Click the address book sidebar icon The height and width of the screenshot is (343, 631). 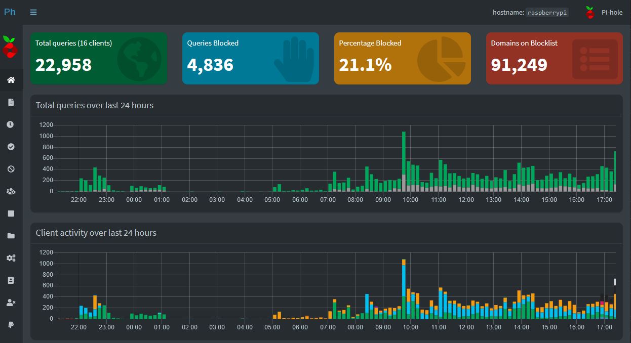point(11,280)
